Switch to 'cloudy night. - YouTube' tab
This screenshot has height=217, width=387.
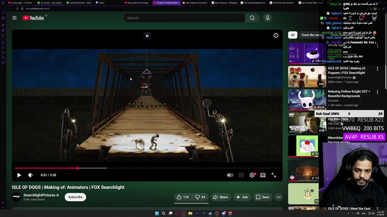pos(20,3)
